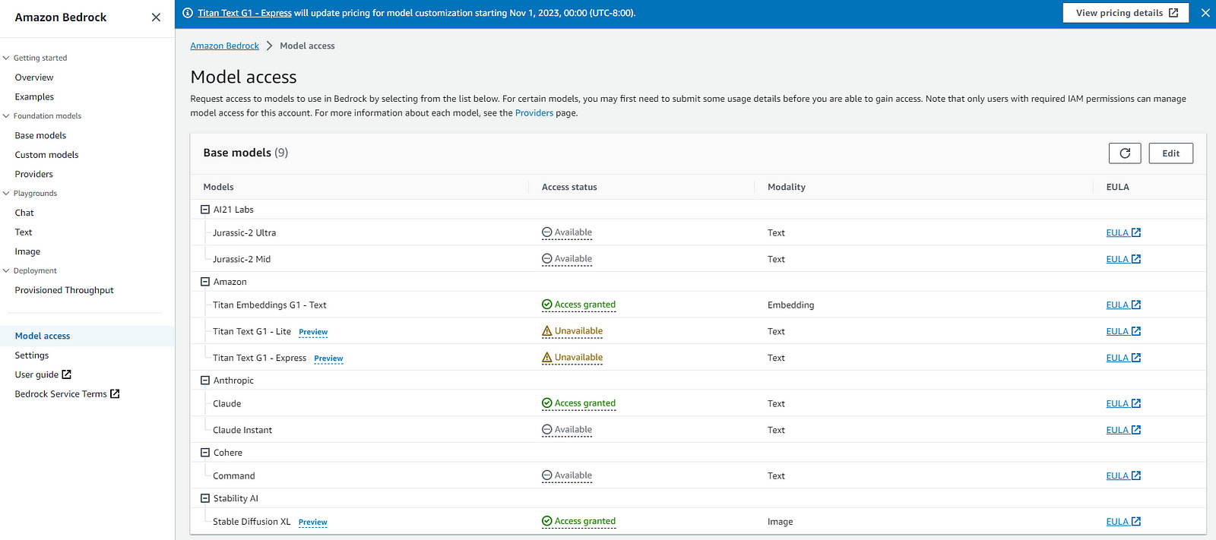Click Access granted status for Titan Embeddings
The width and height of the screenshot is (1216, 540).
pyautogui.click(x=578, y=305)
